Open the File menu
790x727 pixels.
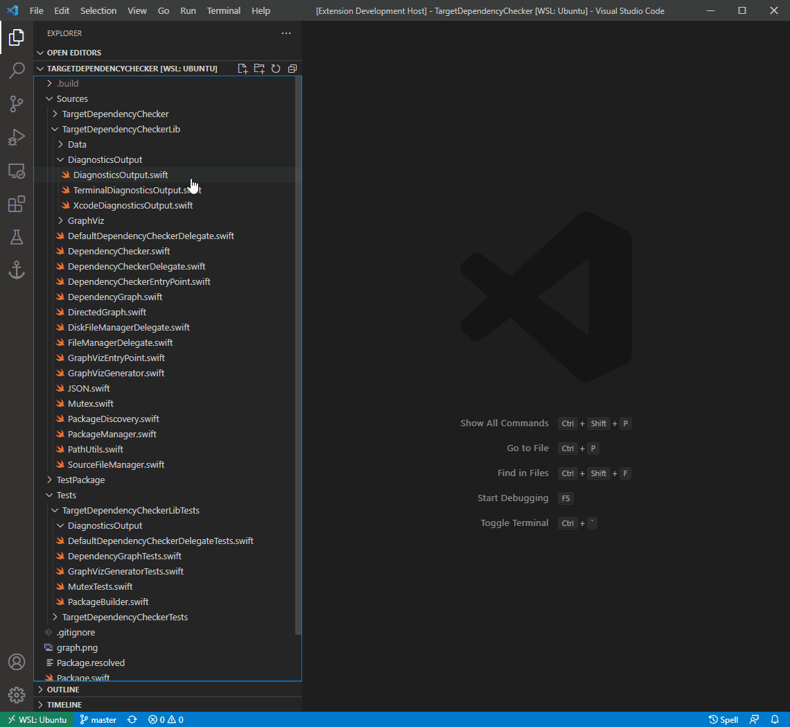click(x=36, y=10)
